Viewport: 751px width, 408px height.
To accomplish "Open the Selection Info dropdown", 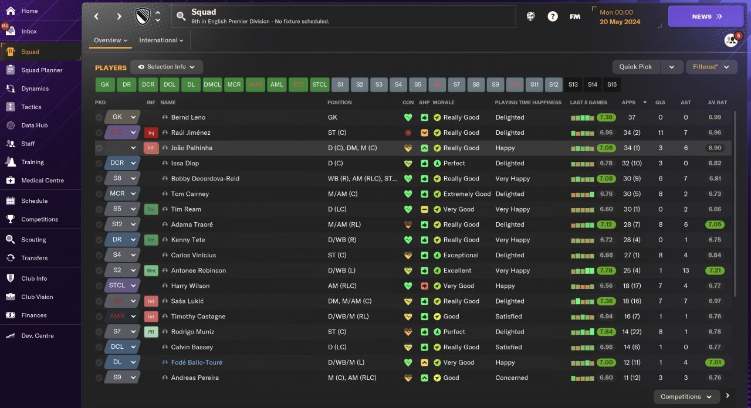I will tap(167, 67).
